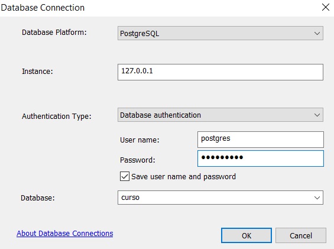
Task: Click the Database Platform label
Action: click(54, 33)
